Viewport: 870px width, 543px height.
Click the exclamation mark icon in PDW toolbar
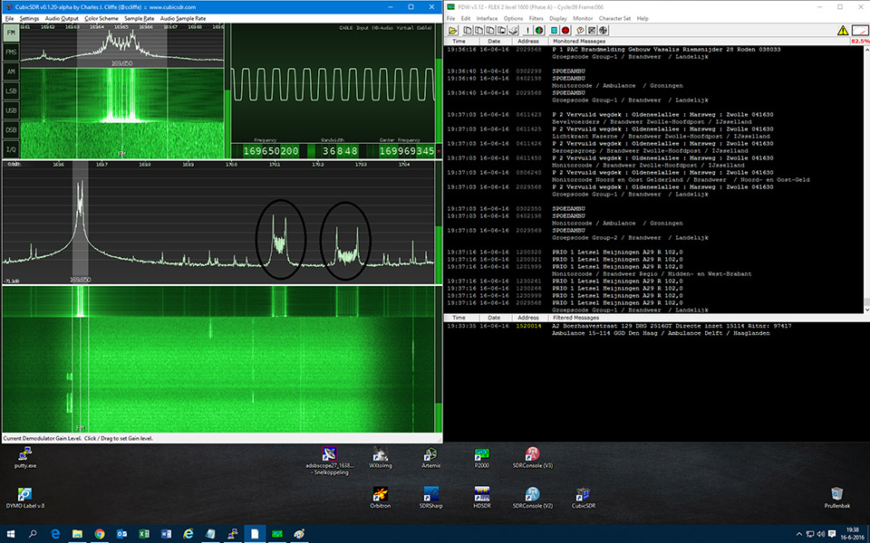527,31
